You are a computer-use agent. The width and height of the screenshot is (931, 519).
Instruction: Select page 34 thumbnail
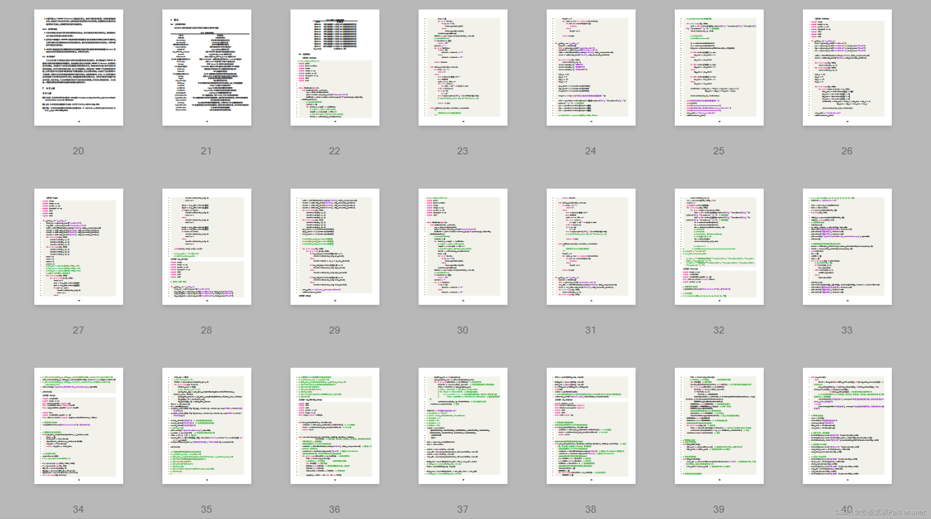[x=78, y=426]
